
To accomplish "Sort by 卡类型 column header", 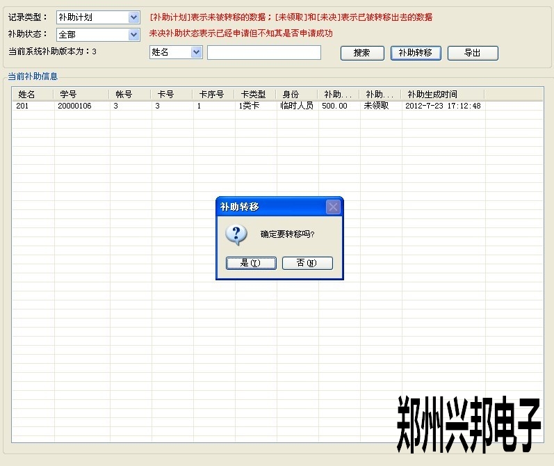I will click(x=256, y=95).
